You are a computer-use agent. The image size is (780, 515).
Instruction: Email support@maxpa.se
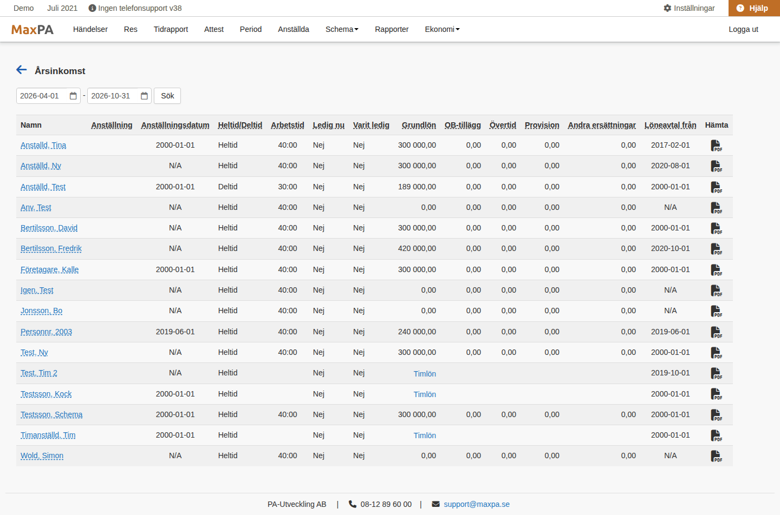477,504
